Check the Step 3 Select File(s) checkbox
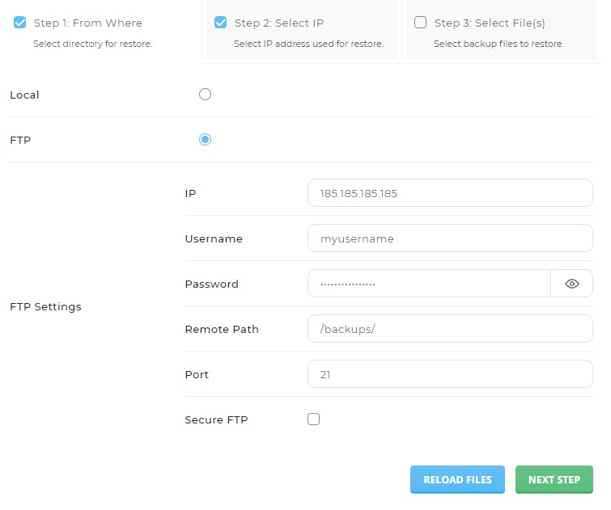Viewport: 611px width, 510px height. tap(420, 23)
